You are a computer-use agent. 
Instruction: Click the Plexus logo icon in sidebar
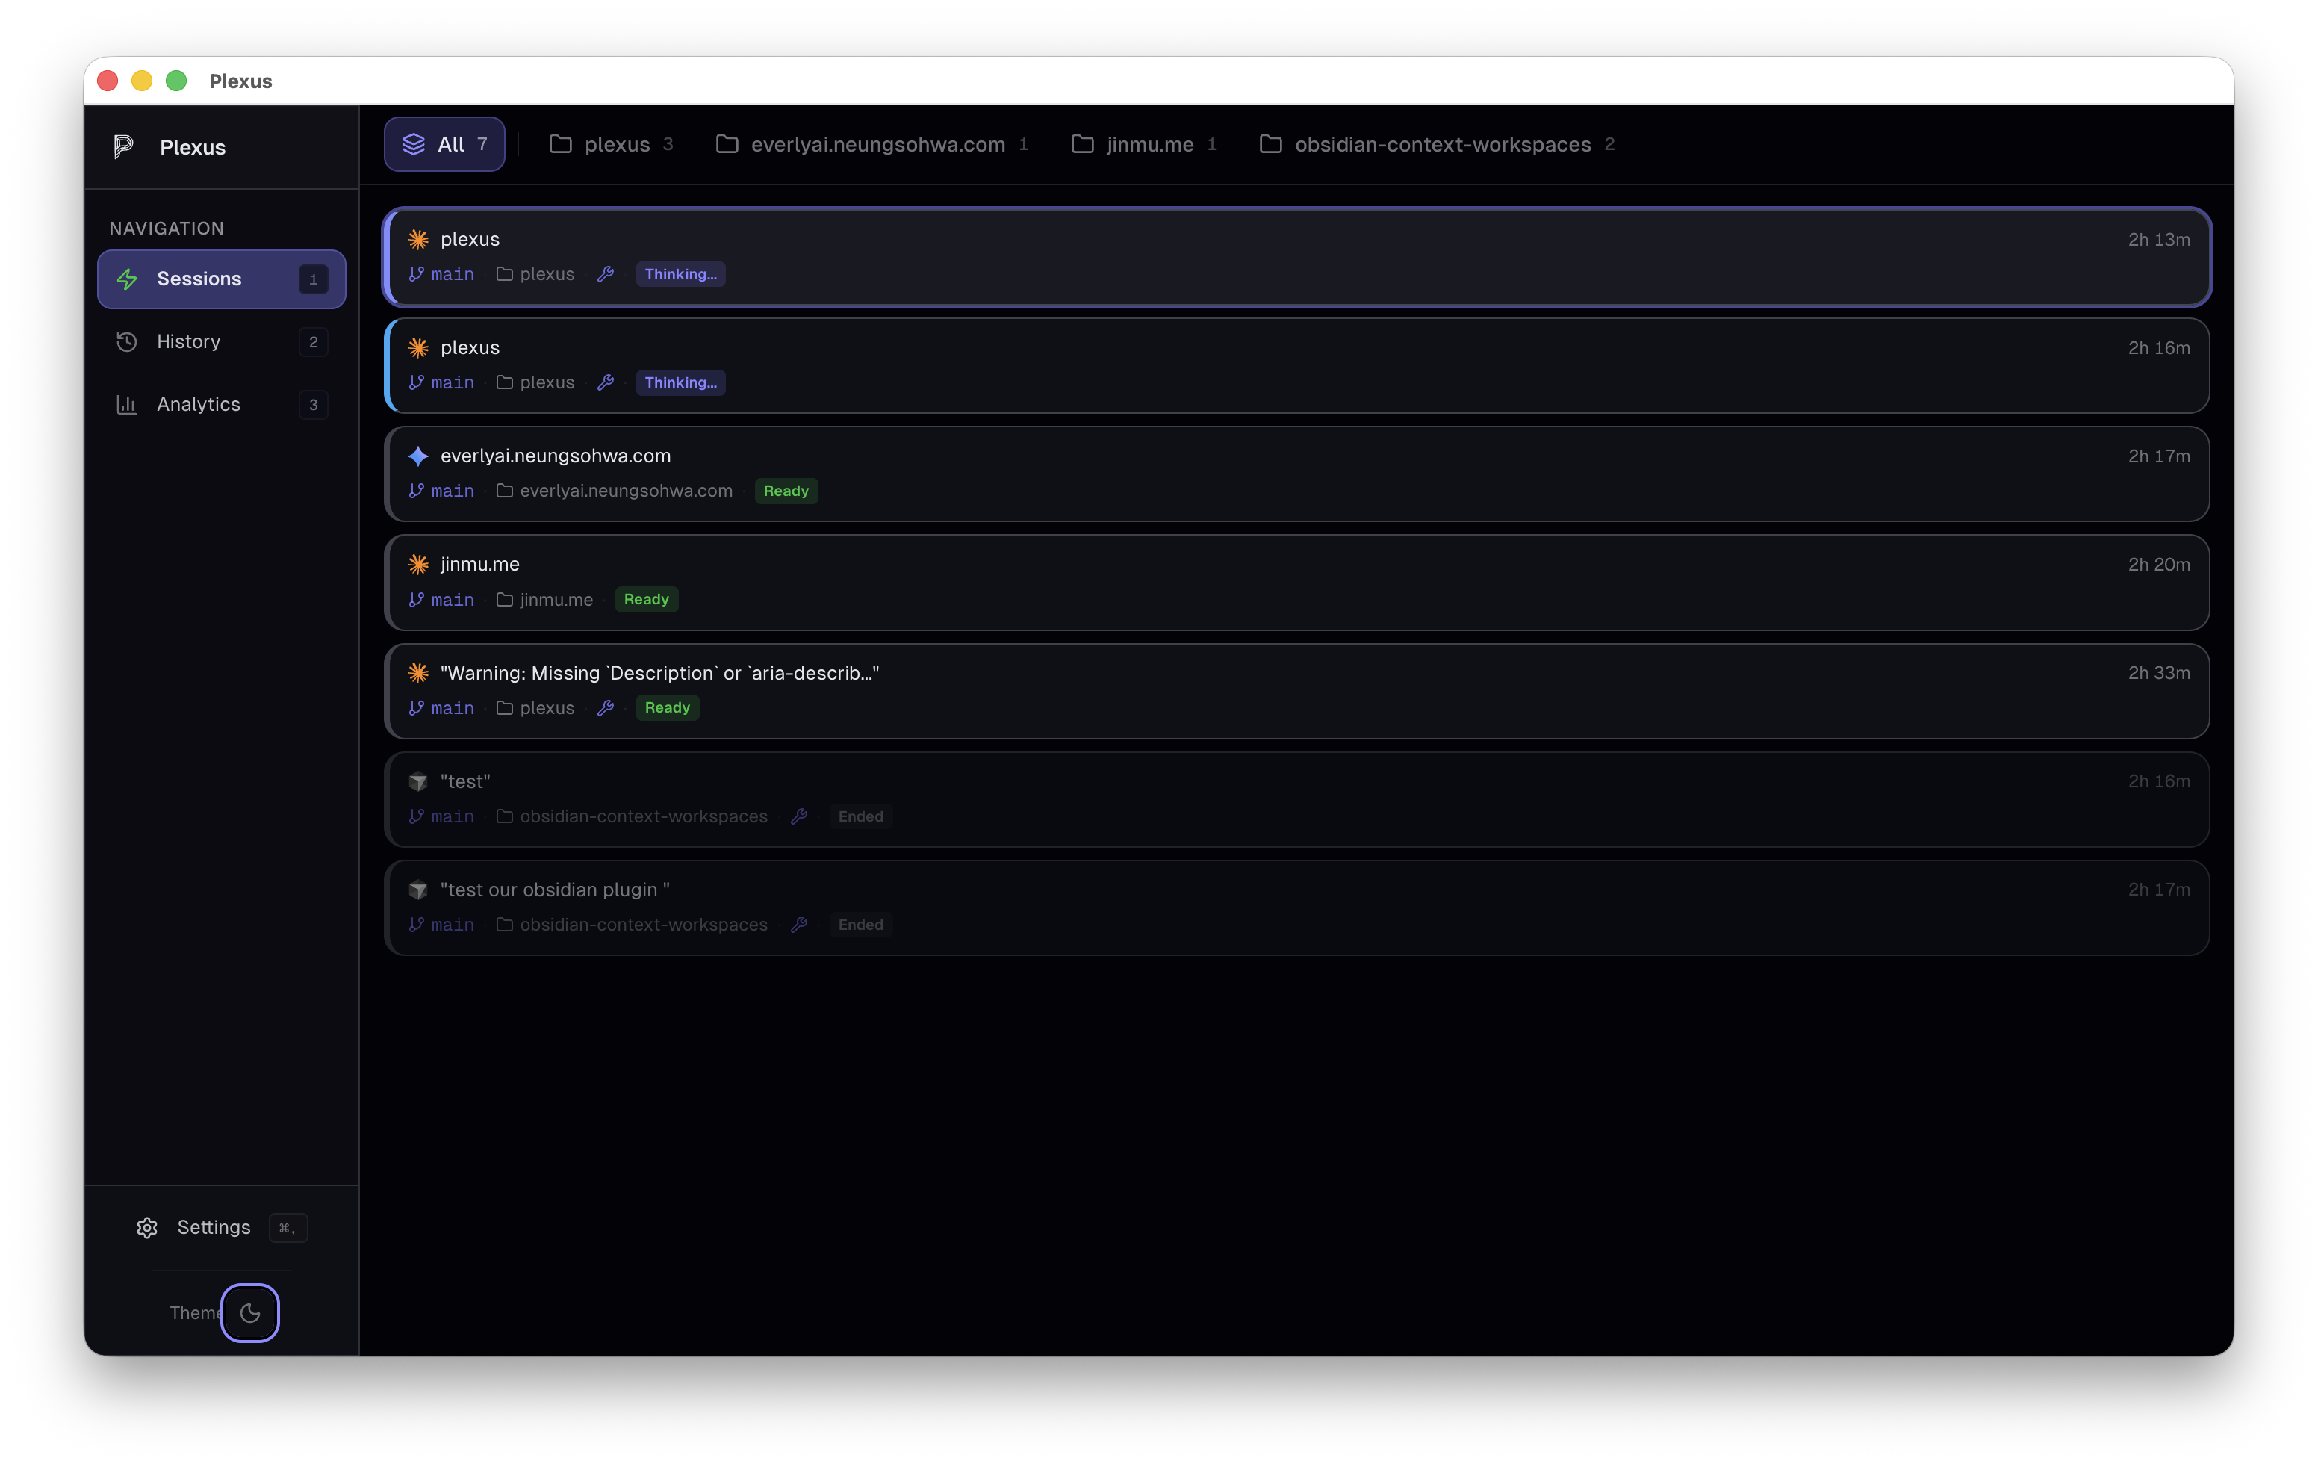click(123, 146)
